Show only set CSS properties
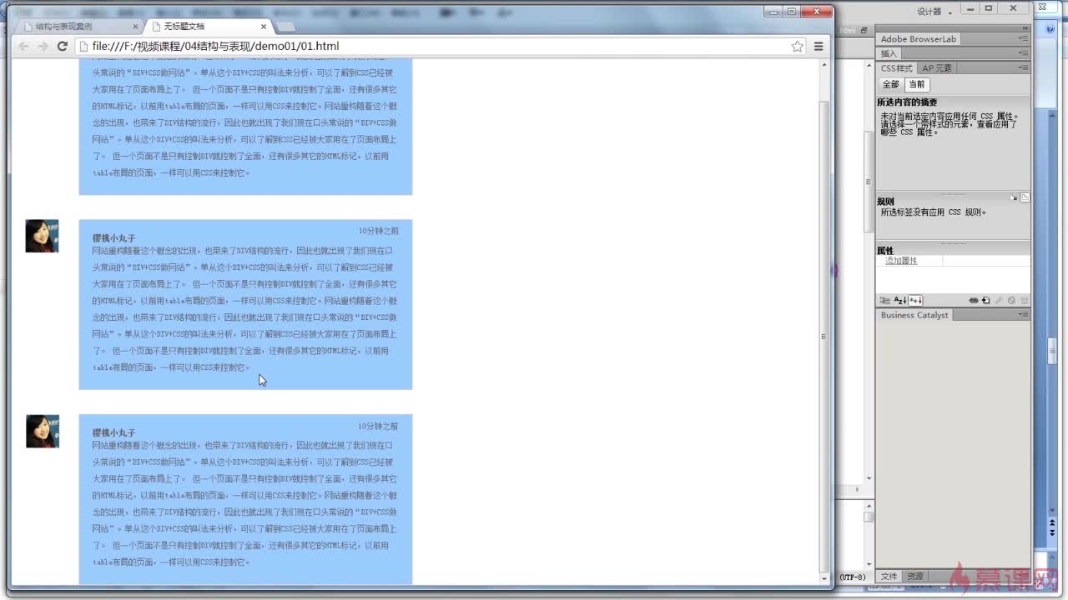Image resolution: width=1068 pixels, height=600 pixels. click(x=915, y=300)
